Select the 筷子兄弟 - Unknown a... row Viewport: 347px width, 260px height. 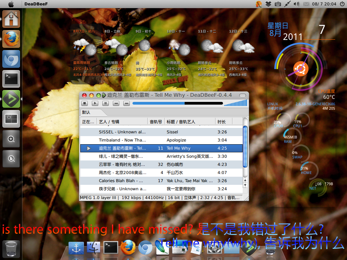[x=161, y=189]
